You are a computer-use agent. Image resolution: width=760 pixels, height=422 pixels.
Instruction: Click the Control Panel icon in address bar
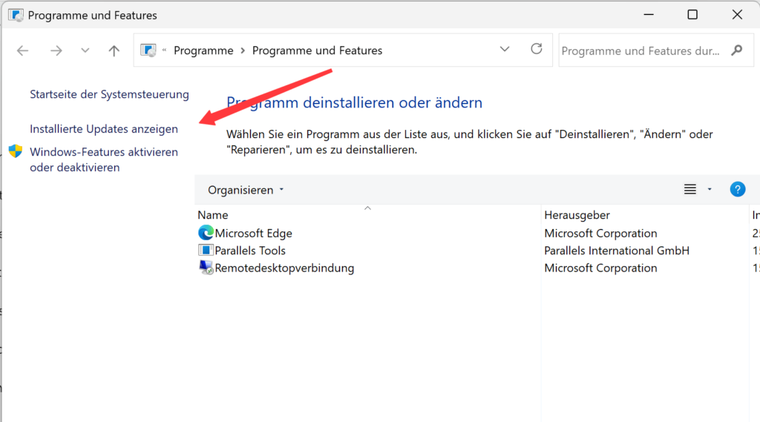click(148, 50)
